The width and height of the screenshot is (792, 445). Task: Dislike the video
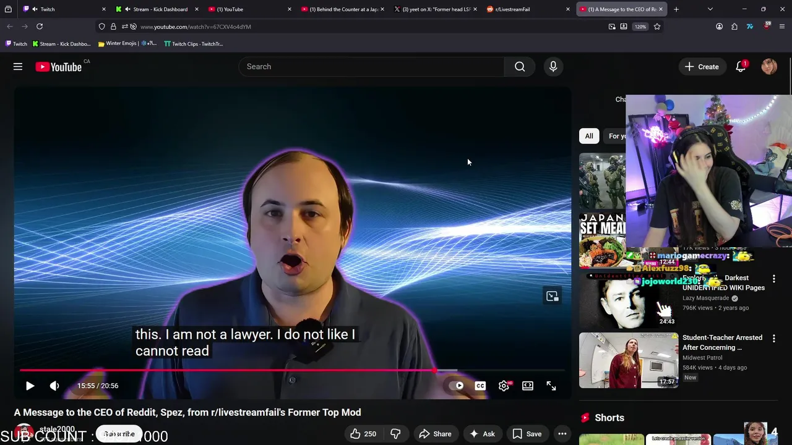[396, 434]
